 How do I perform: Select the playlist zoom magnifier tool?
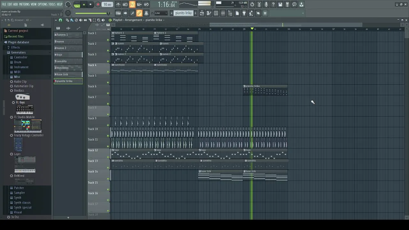tap(98, 20)
